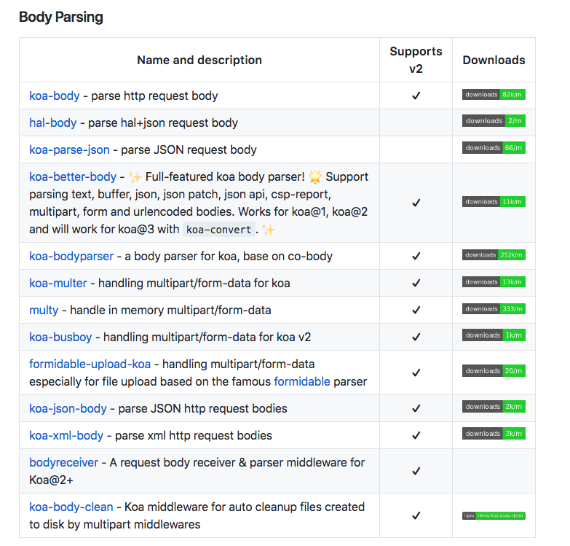Image resolution: width=570 pixels, height=546 pixels.
Task: Click the koa-xml-body row v2 checkmark
Action: tap(416, 435)
